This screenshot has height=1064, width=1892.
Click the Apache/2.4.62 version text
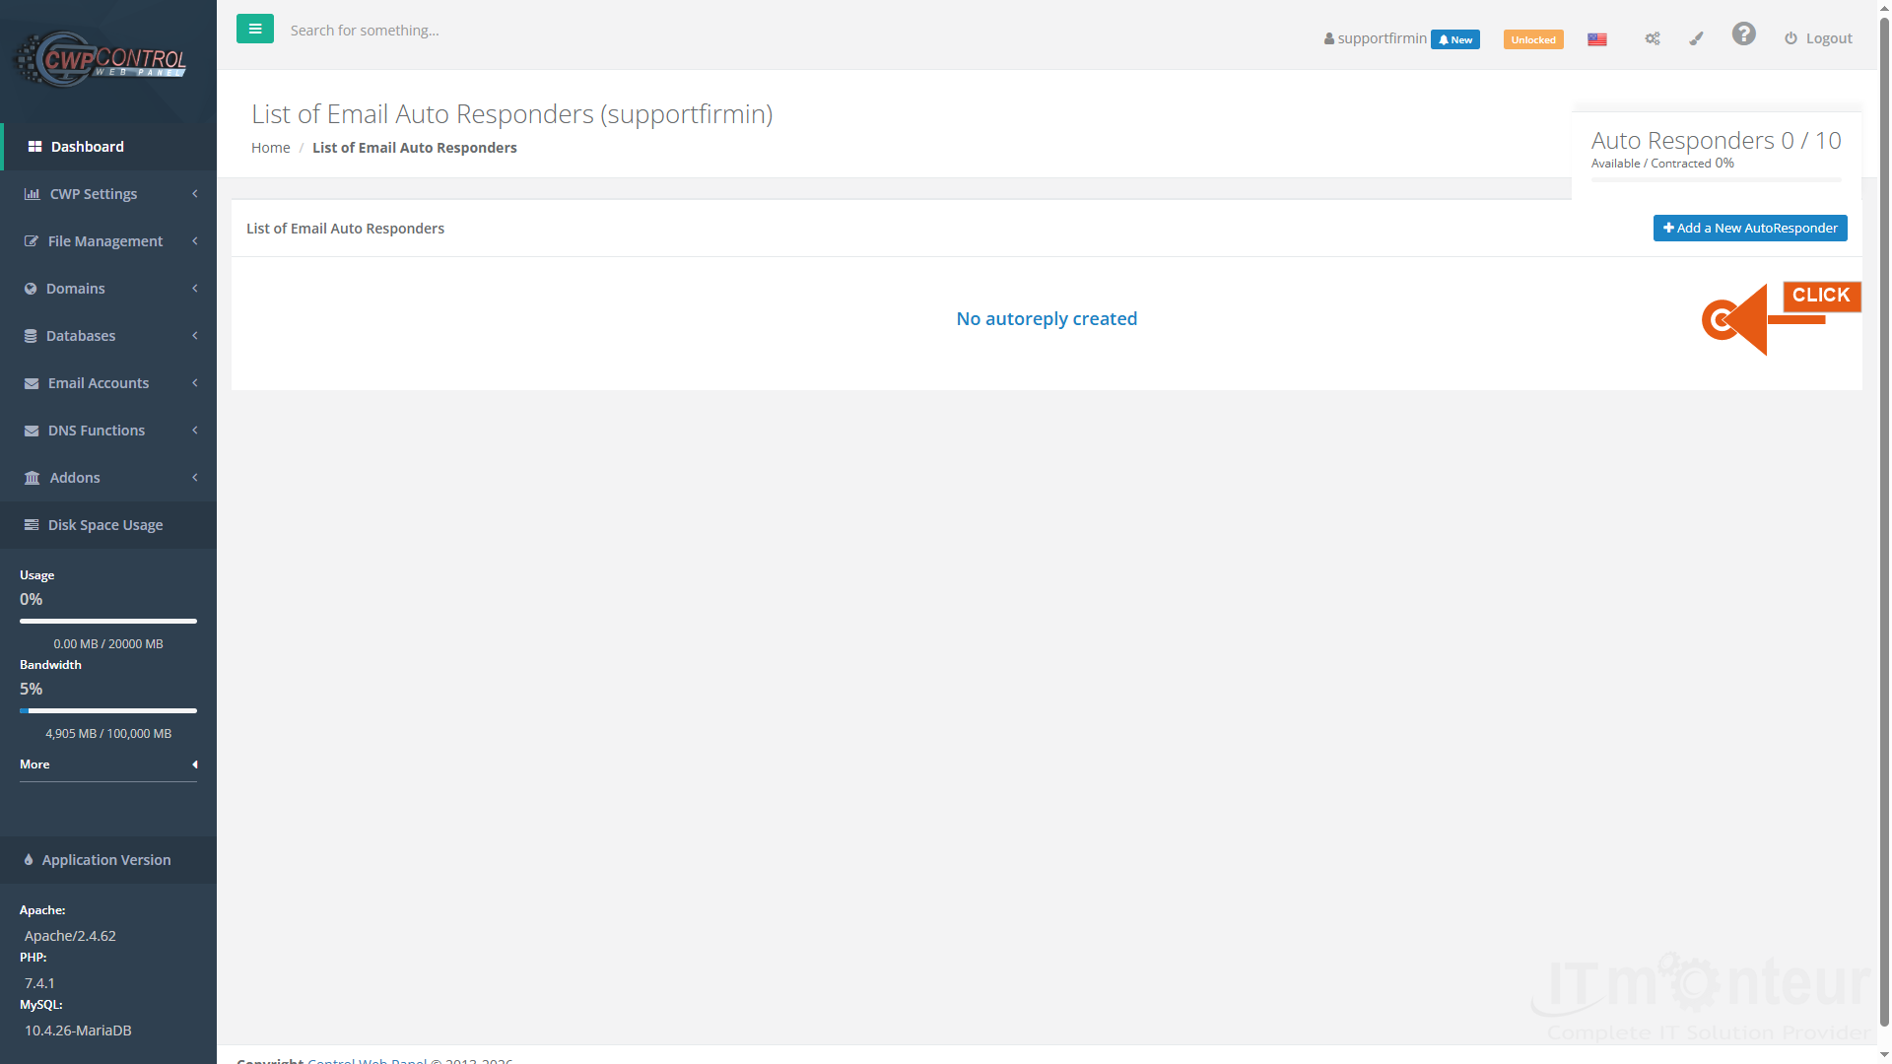70,936
